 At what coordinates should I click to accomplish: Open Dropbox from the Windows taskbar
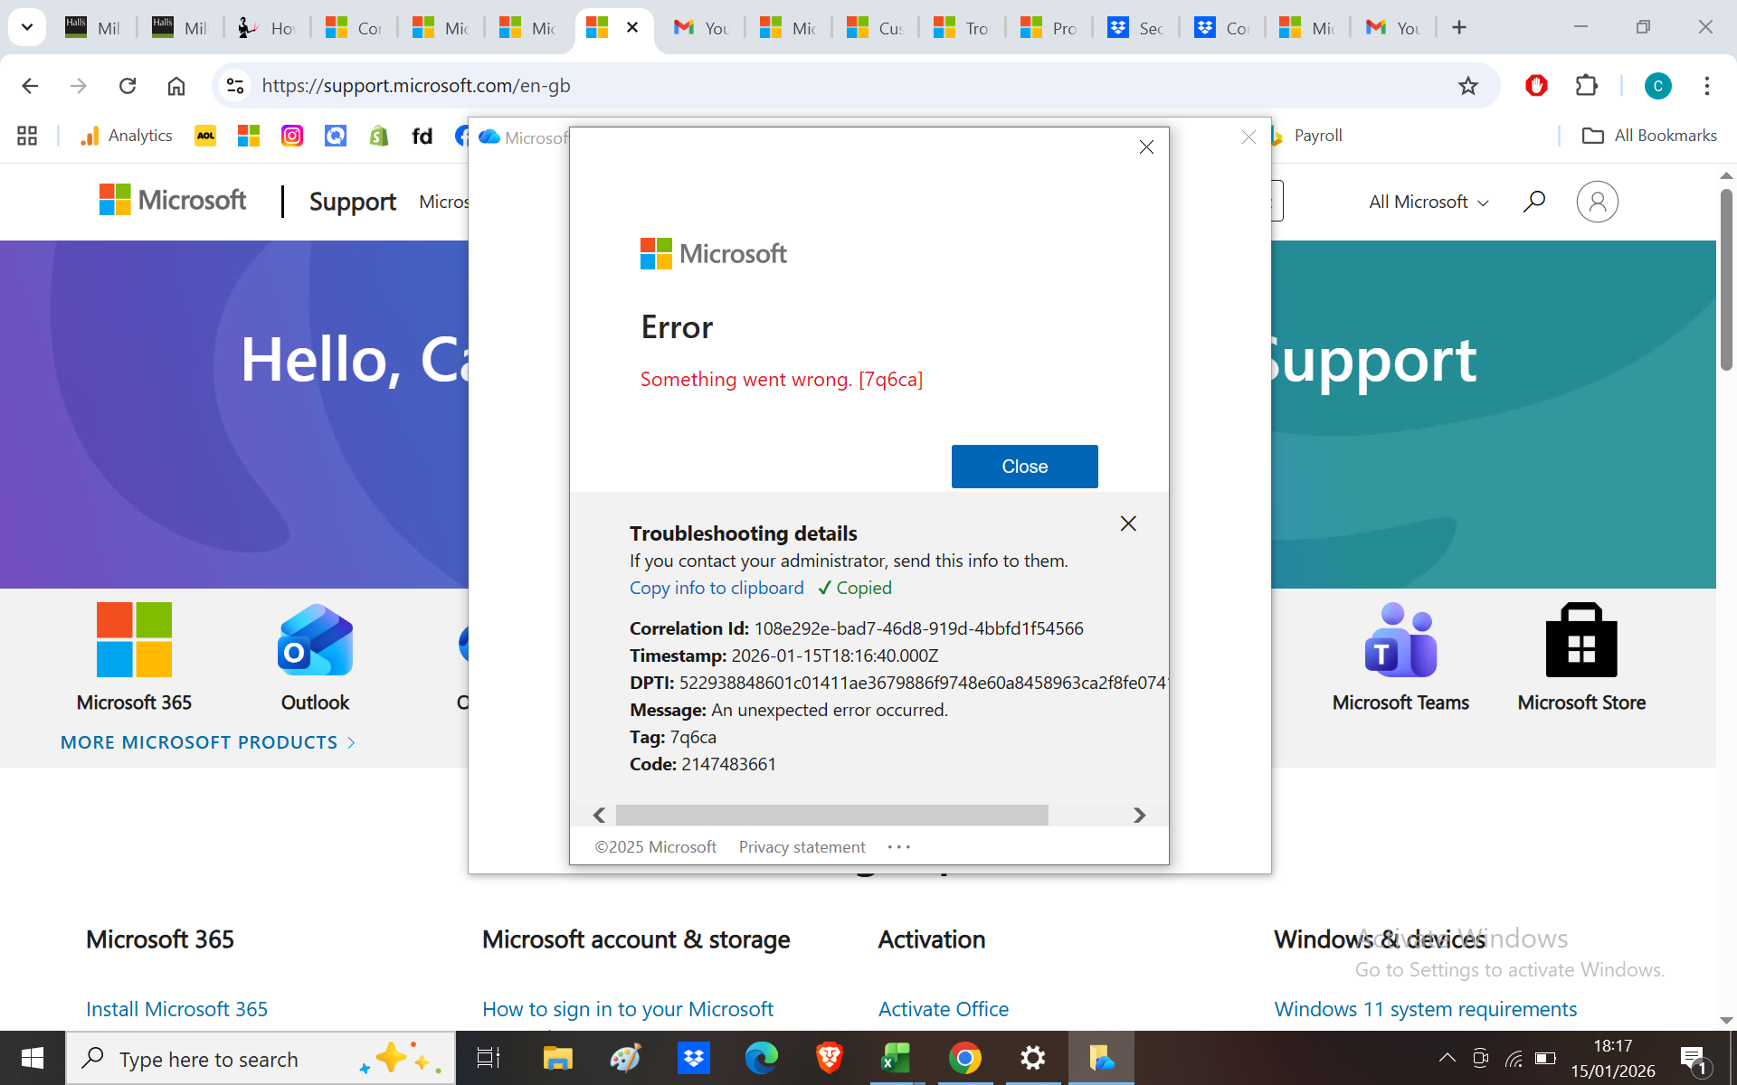tap(694, 1058)
